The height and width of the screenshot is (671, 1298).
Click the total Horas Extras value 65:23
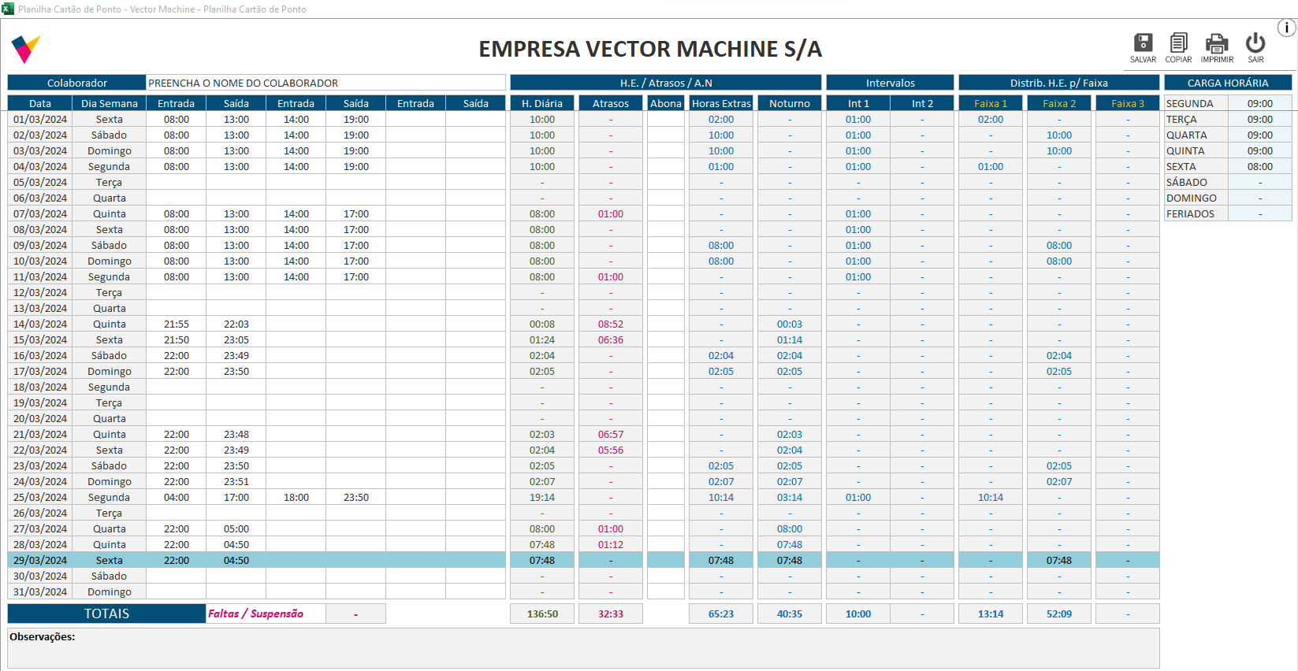point(721,614)
